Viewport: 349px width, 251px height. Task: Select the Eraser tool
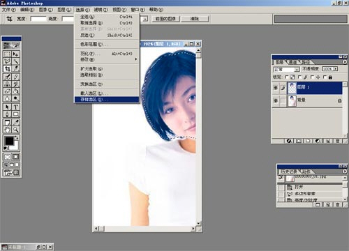(7, 91)
